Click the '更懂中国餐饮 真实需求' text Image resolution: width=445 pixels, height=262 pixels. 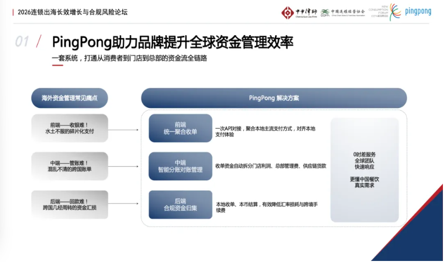pyautogui.click(x=364, y=182)
